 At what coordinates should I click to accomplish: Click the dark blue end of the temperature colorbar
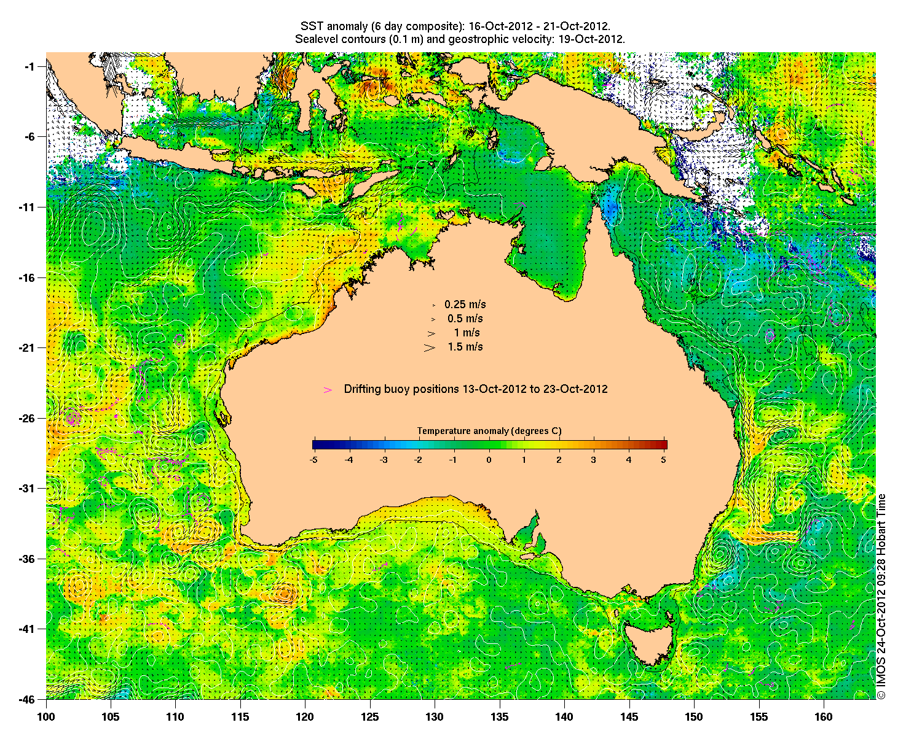pos(317,445)
